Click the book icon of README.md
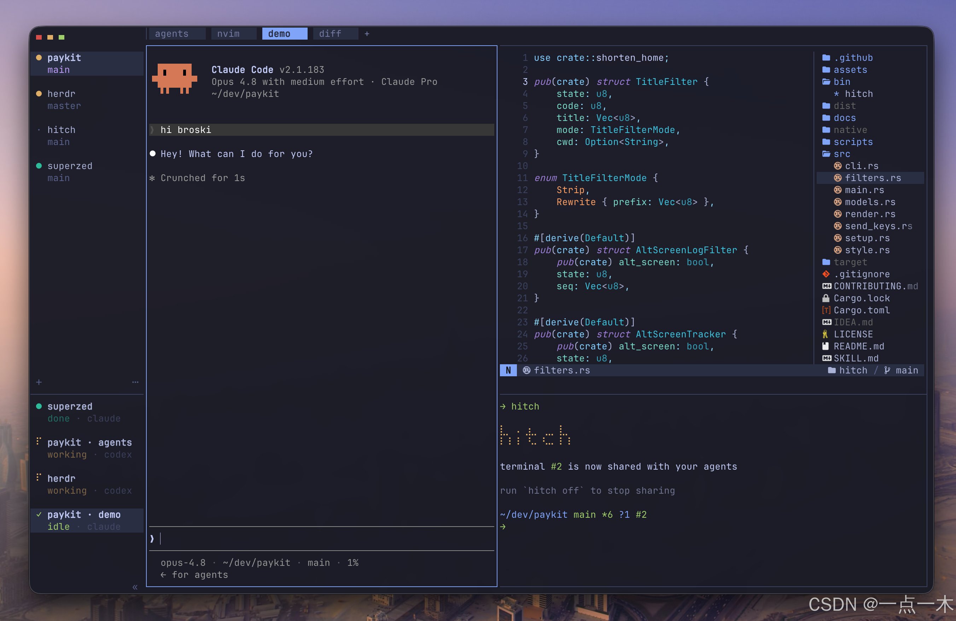Screen dimensions: 956x621 click(x=826, y=346)
